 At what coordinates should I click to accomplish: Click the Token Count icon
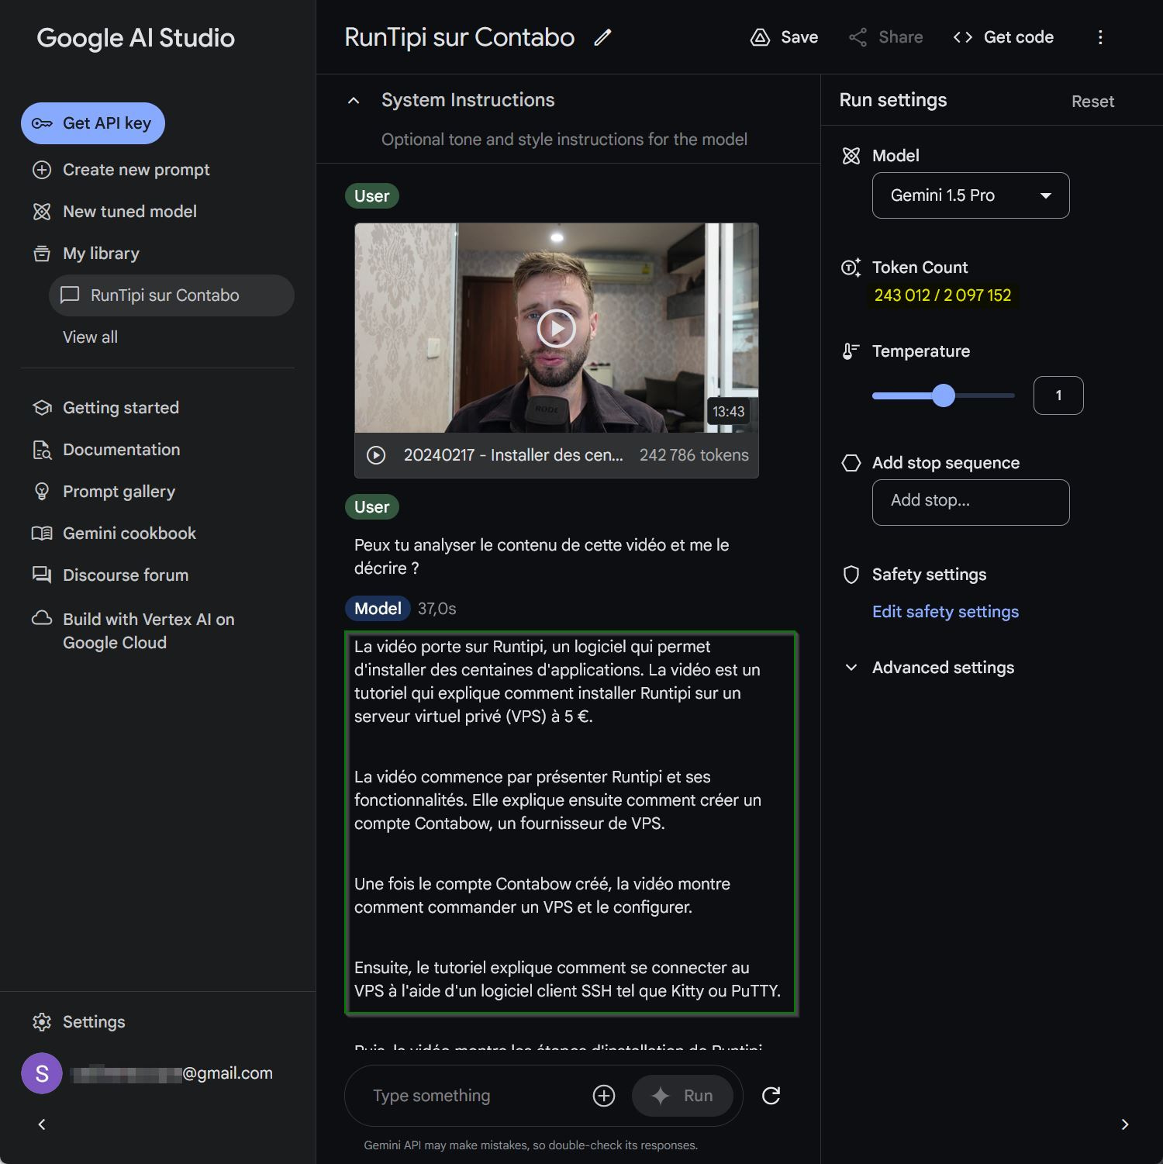[x=851, y=268]
